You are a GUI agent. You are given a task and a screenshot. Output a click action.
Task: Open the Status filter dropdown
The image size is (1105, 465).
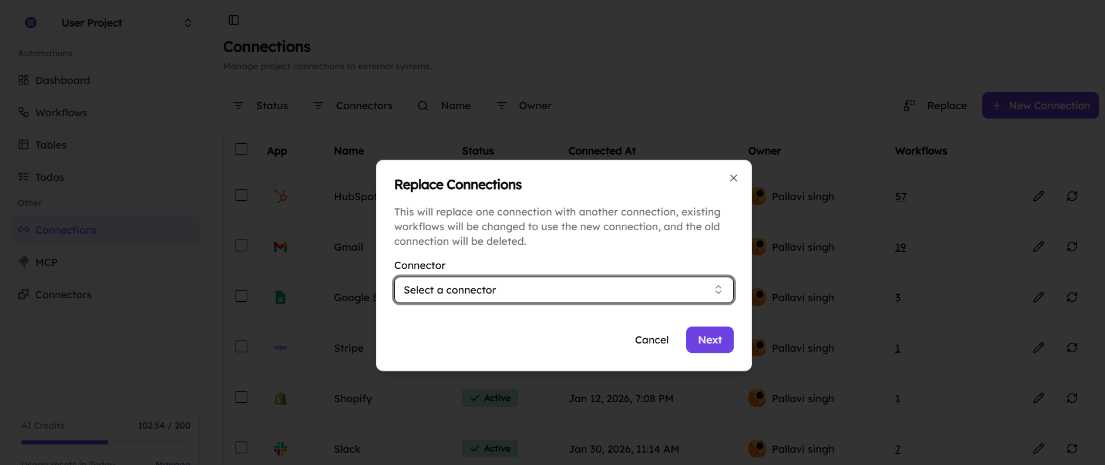(x=261, y=106)
